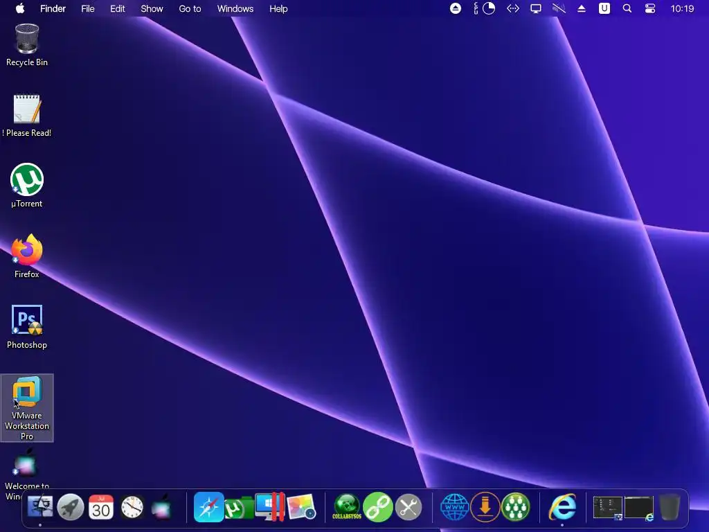Viewport: 709px width, 532px height.
Task: Click the display monitor icon in menu bar
Action: (x=536, y=8)
